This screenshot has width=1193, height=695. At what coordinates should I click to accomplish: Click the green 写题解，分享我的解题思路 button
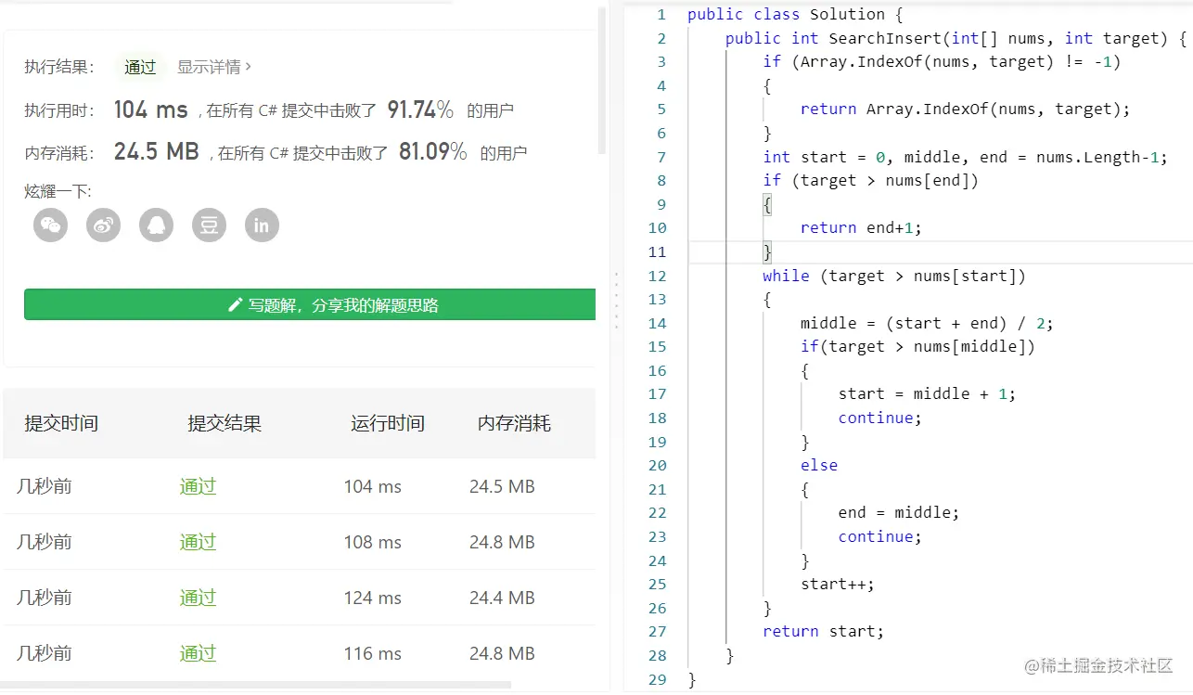pos(310,304)
